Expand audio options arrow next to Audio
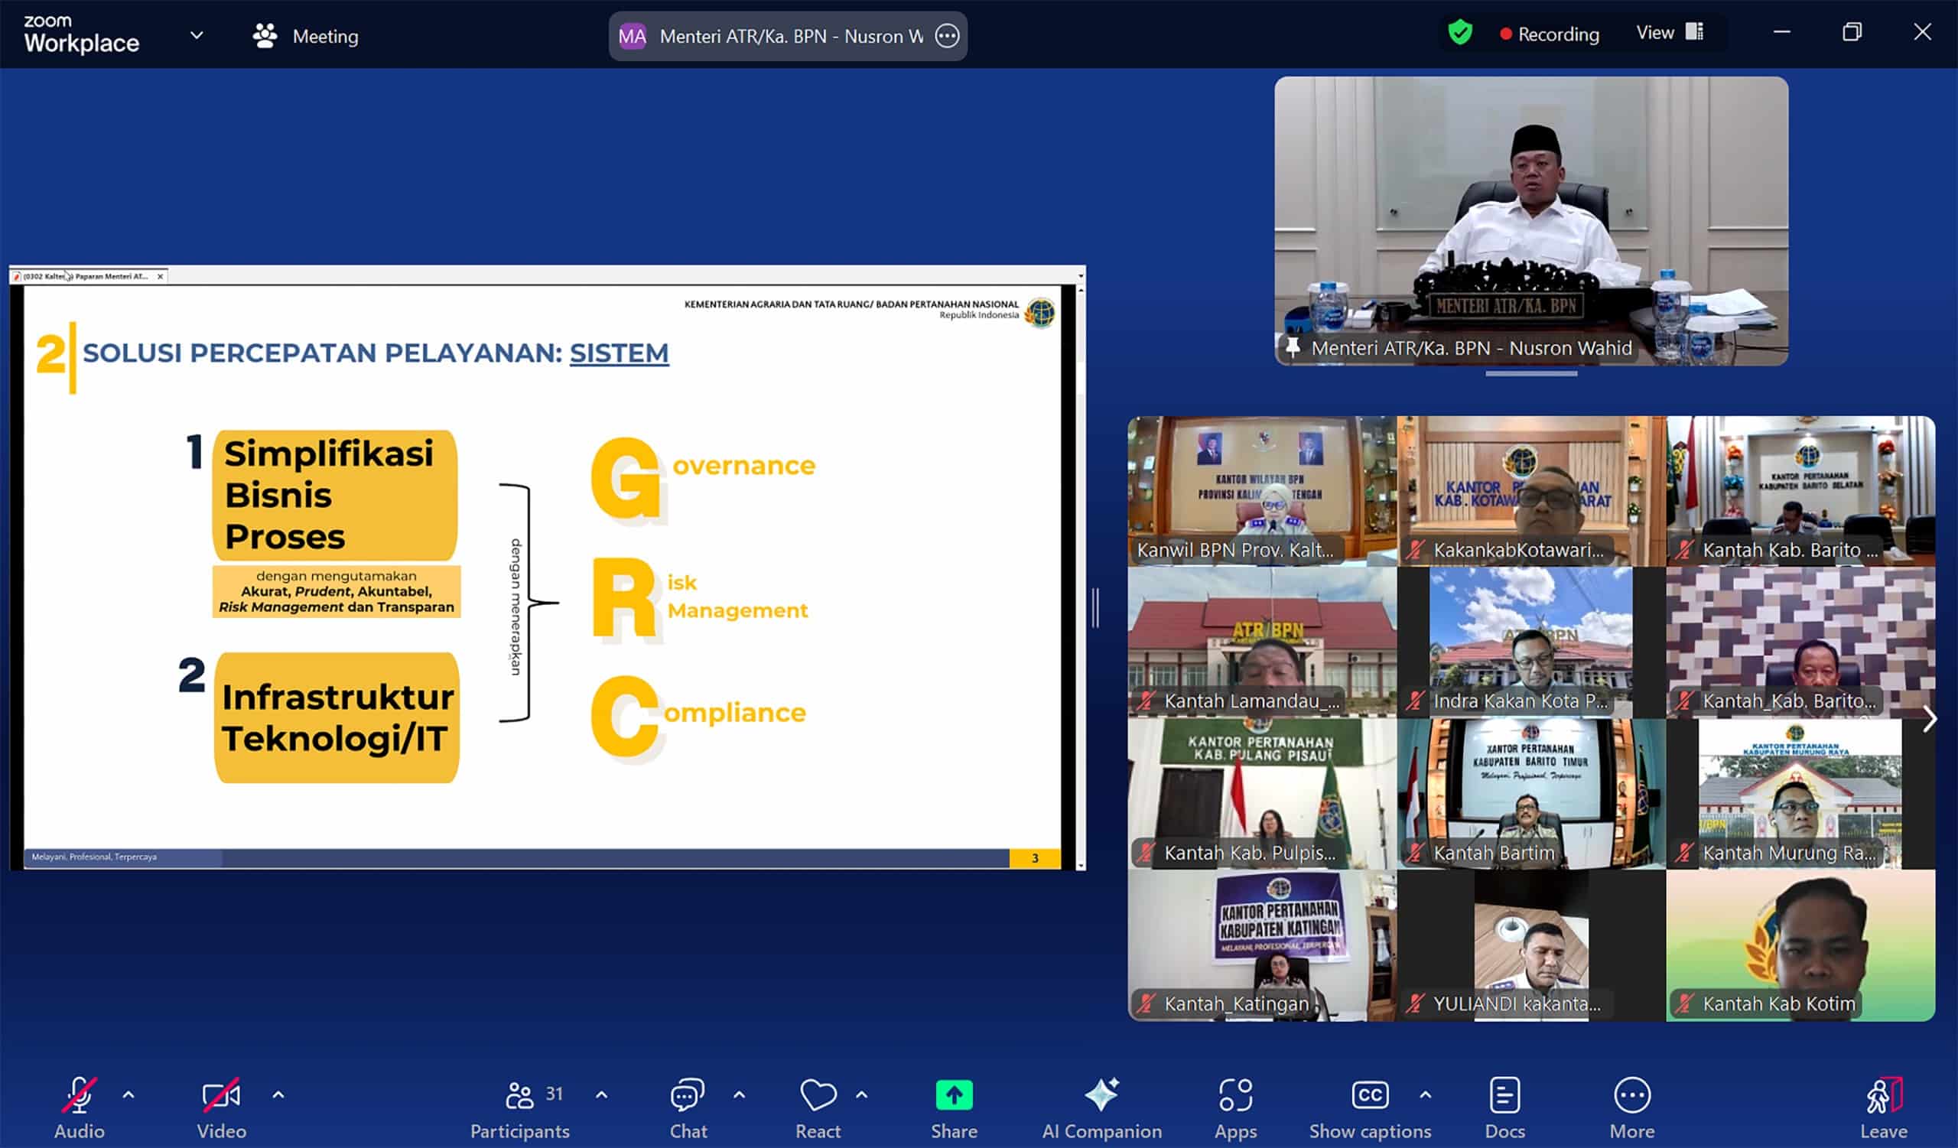This screenshot has height=1148, width=1958. 129,1095
